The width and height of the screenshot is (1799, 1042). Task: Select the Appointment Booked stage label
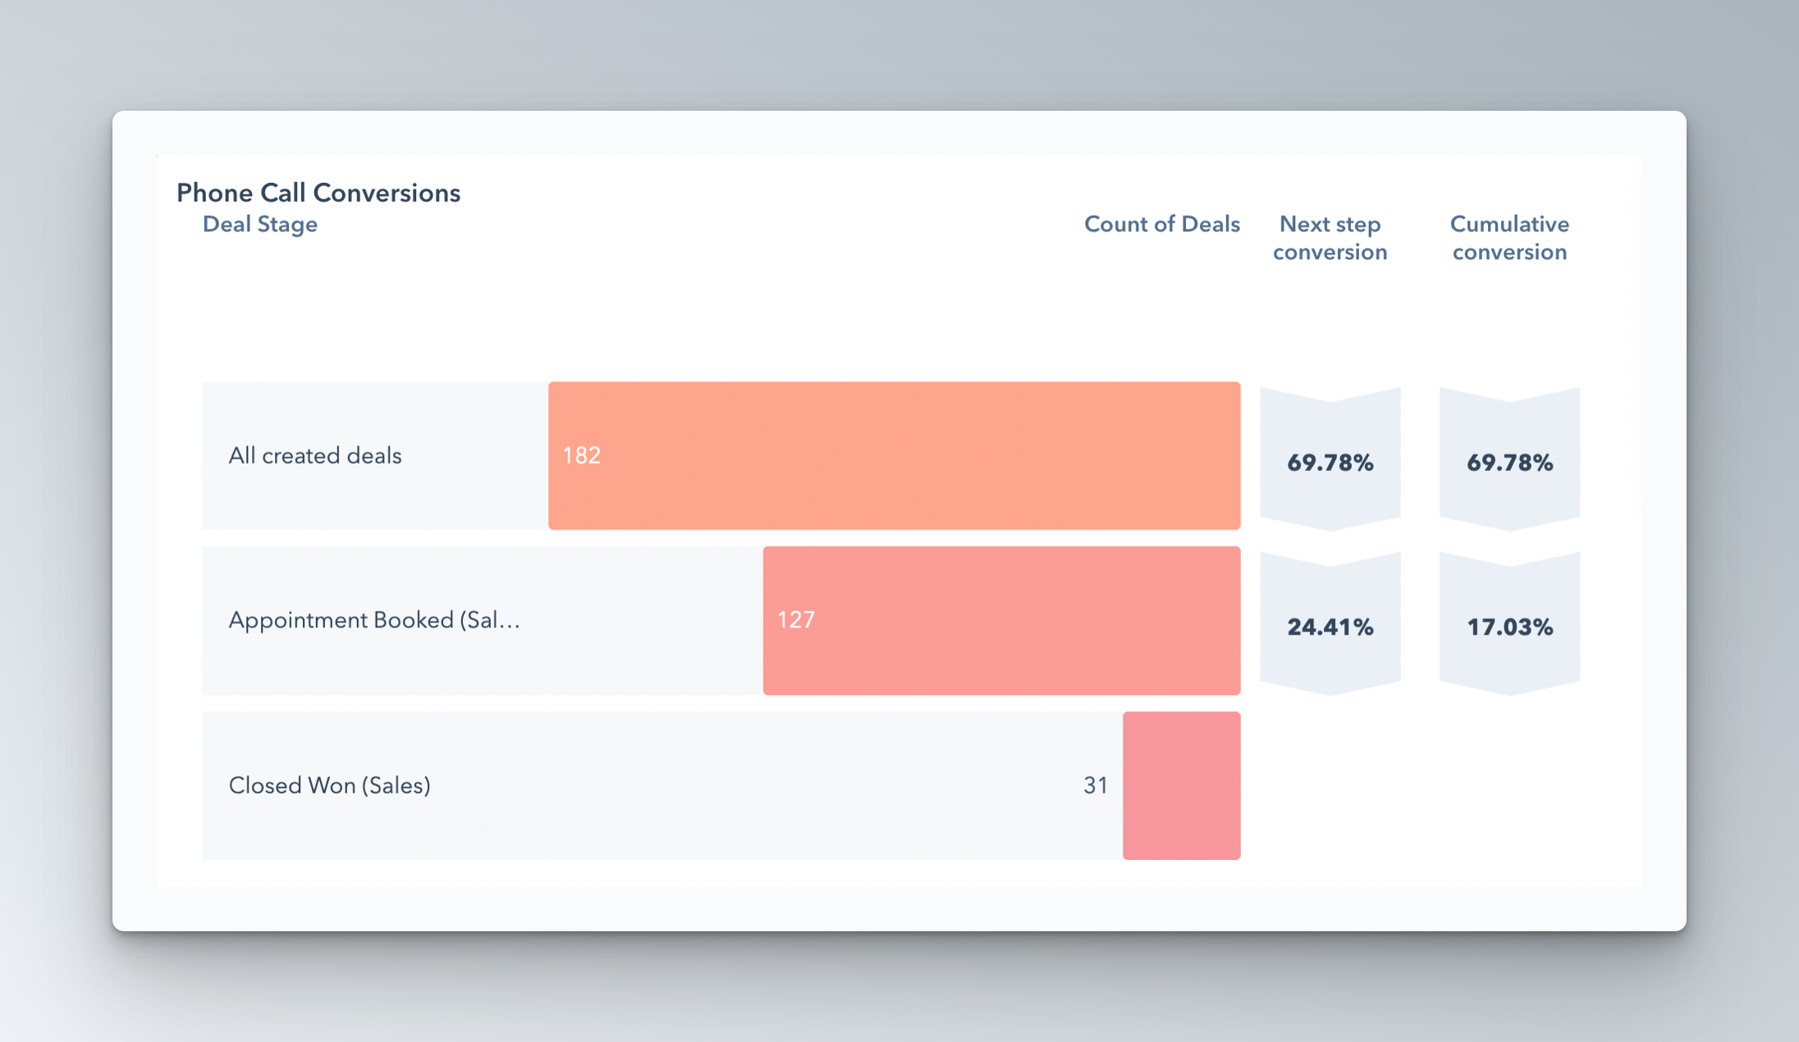[374, 620]
